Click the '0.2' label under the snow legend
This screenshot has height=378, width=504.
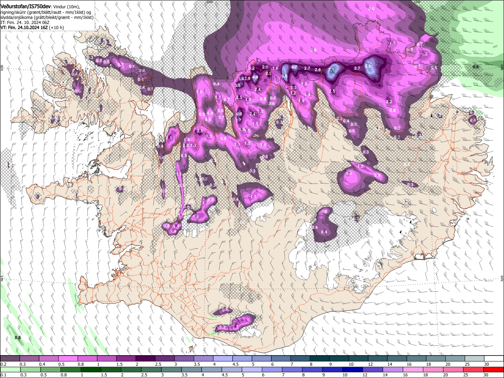(x=3, y=364)
